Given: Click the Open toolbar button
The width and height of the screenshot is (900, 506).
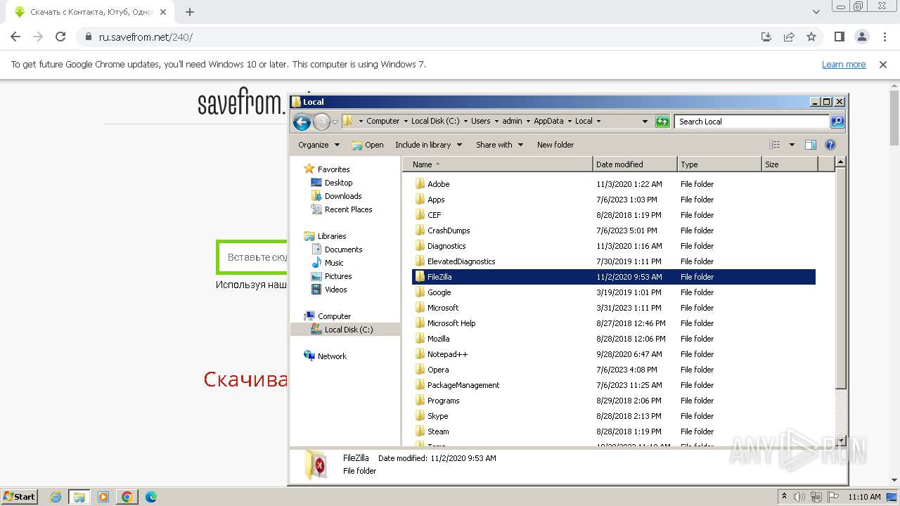Looking at the screenshot, I should coord(368,145).
